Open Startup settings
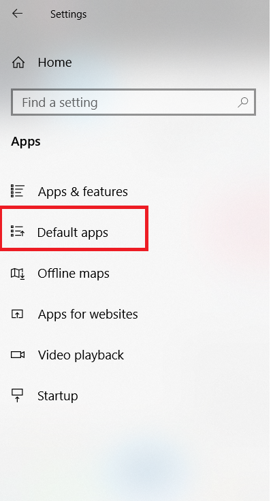 point(58,396)
